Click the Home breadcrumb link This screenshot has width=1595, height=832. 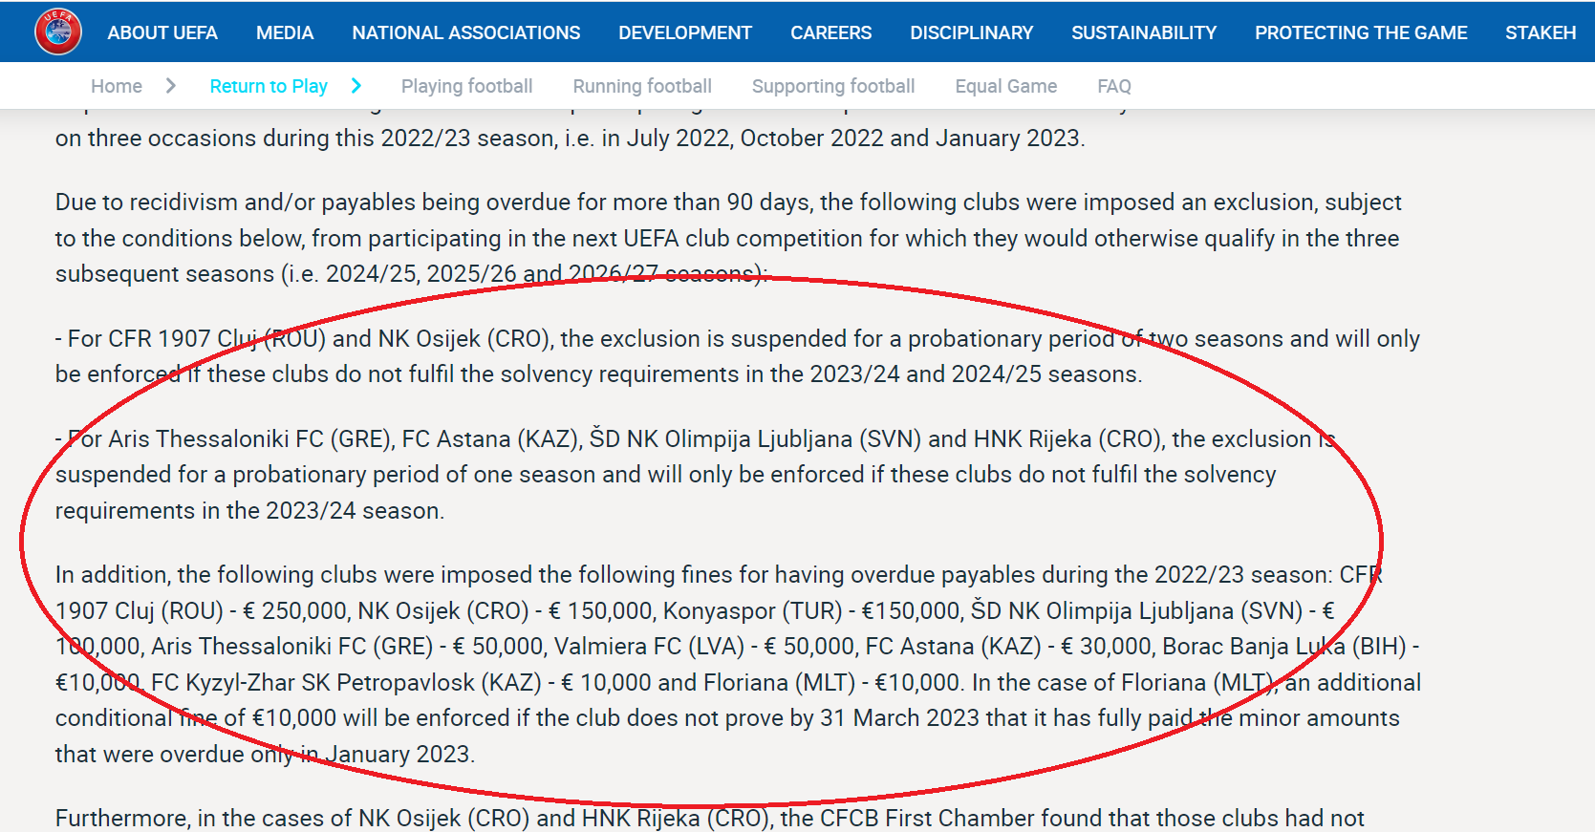click(x=117, y=86)
